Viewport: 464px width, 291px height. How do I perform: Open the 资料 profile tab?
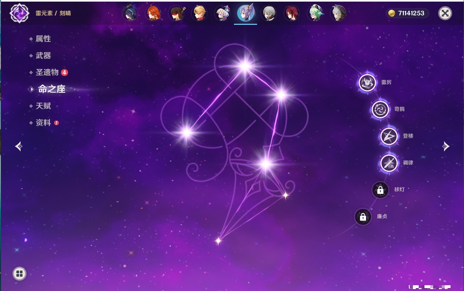[x=43, y=123]
